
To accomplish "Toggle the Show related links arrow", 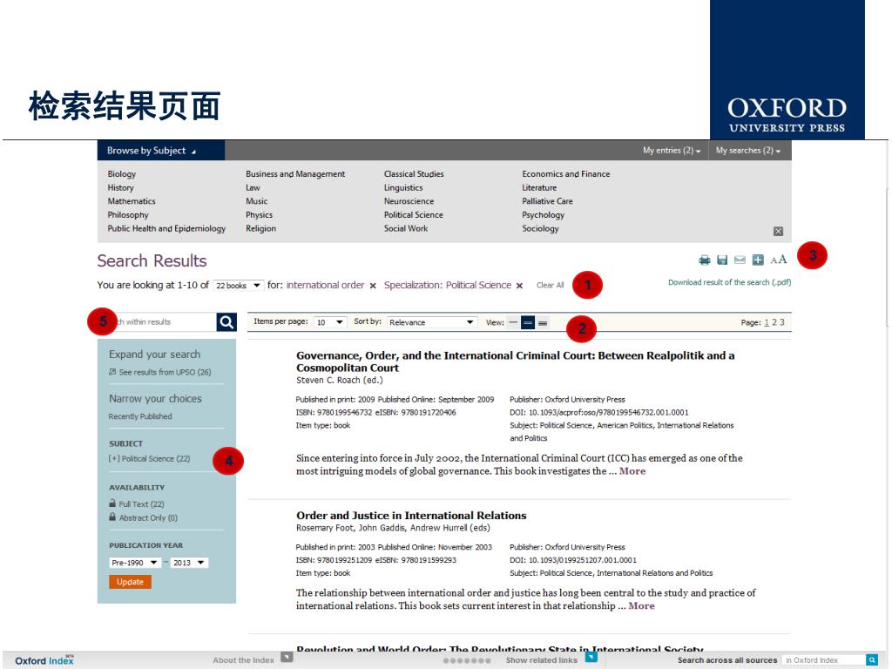I will pyautogui.click(x=591, y=657).
